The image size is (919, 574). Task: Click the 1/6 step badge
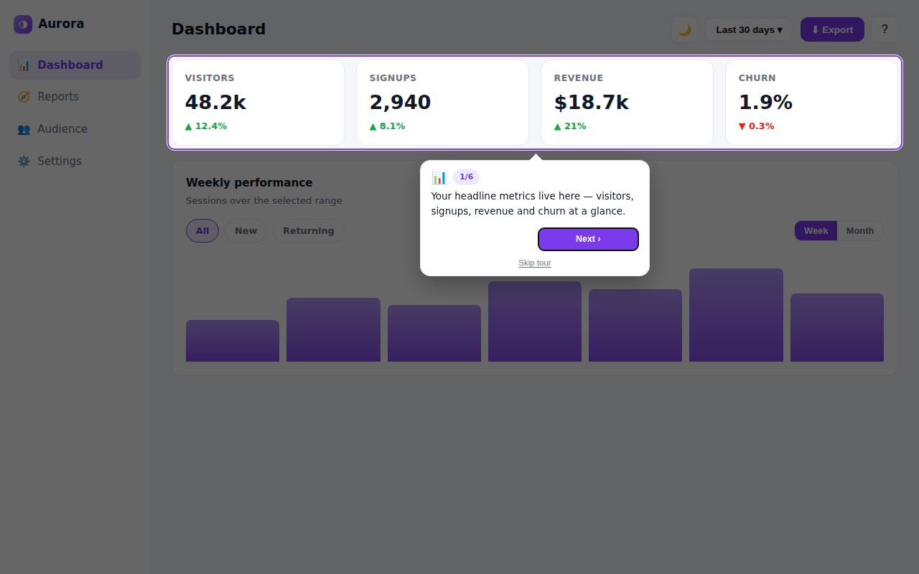pyautogui.click(x=466, y=177)
